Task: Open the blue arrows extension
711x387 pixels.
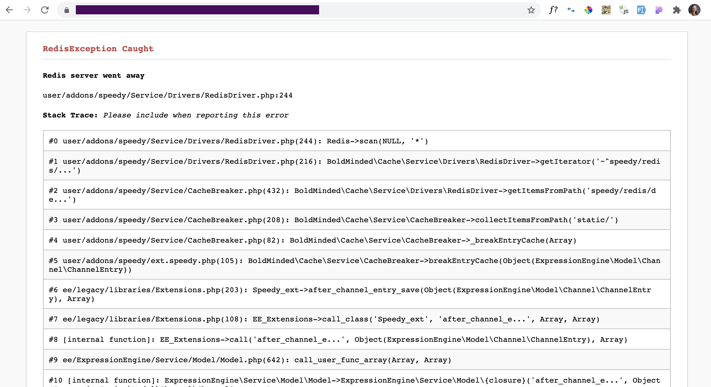Action: tap(571, 10)
